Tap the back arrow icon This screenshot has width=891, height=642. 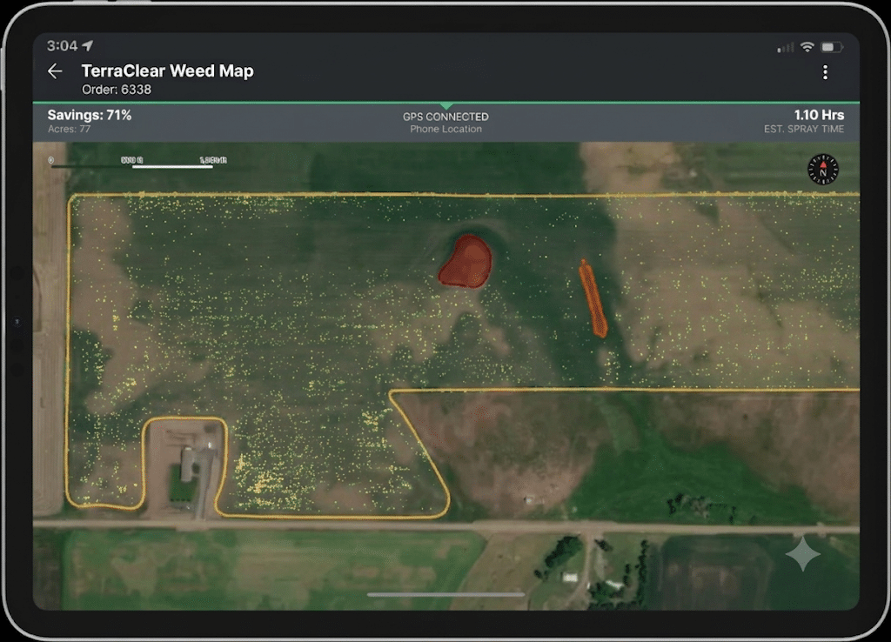55,71
